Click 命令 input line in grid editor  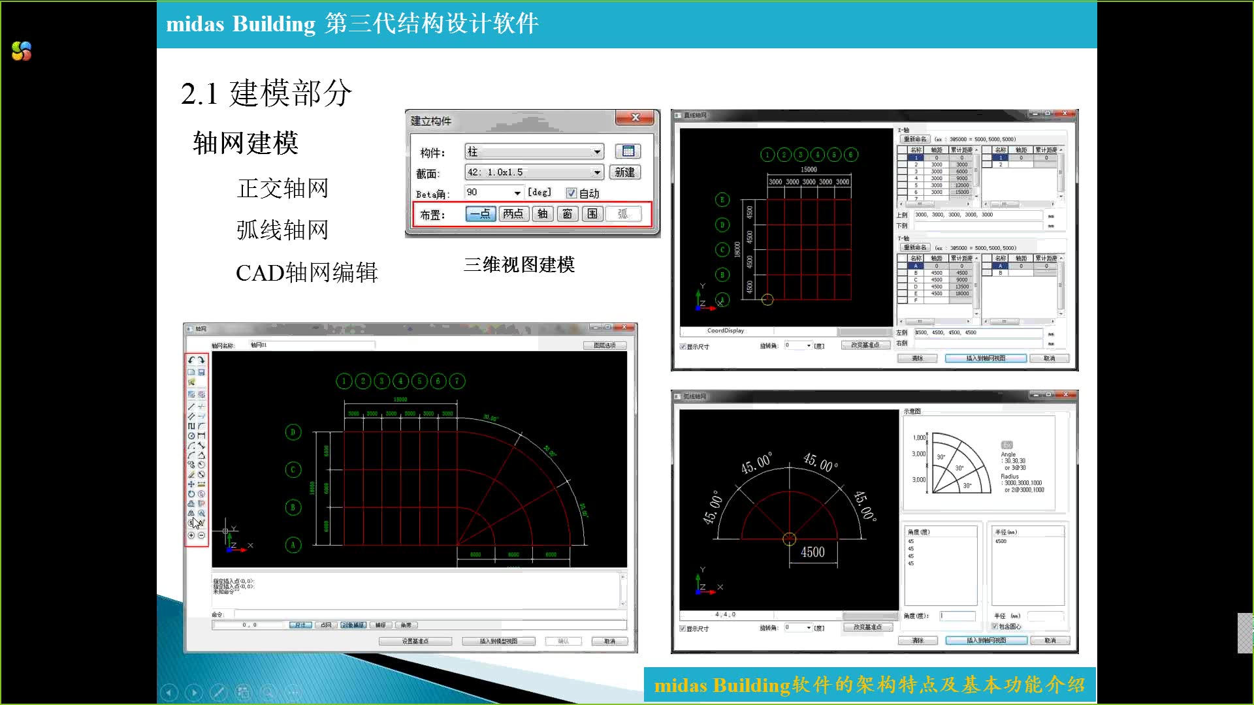pos(430,614)
